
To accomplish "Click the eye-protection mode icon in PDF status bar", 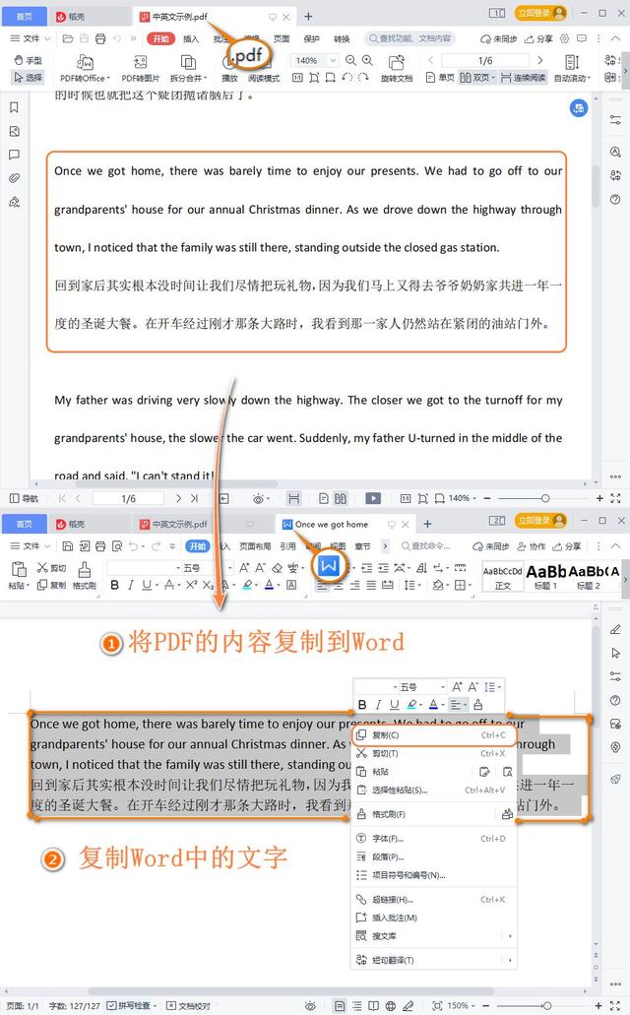I will pyautogui.click(x=258, y=498).
